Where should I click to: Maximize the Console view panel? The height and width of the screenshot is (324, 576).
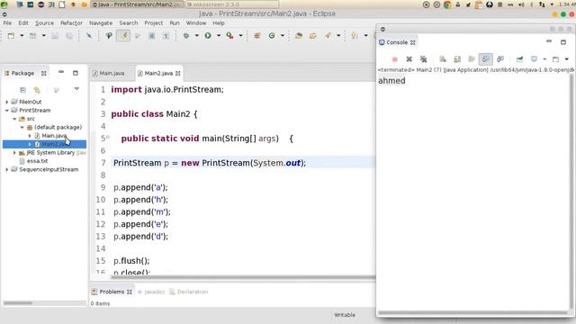pos(563,42)
